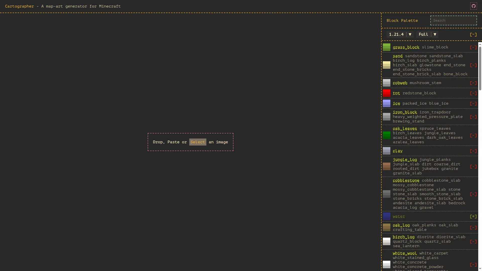Click the white_wool color swatch

(387, 264)
